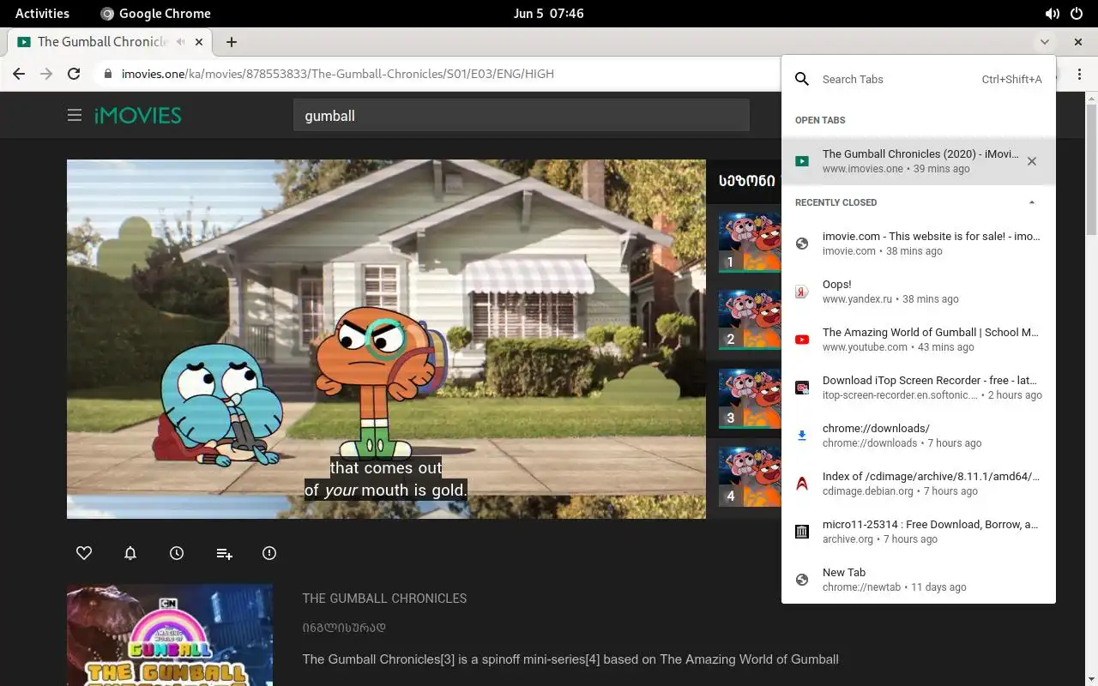The width and height of the screenshot is (1098, 686).
Task: Open the power menu icon
Action: tap(1077, 13)
